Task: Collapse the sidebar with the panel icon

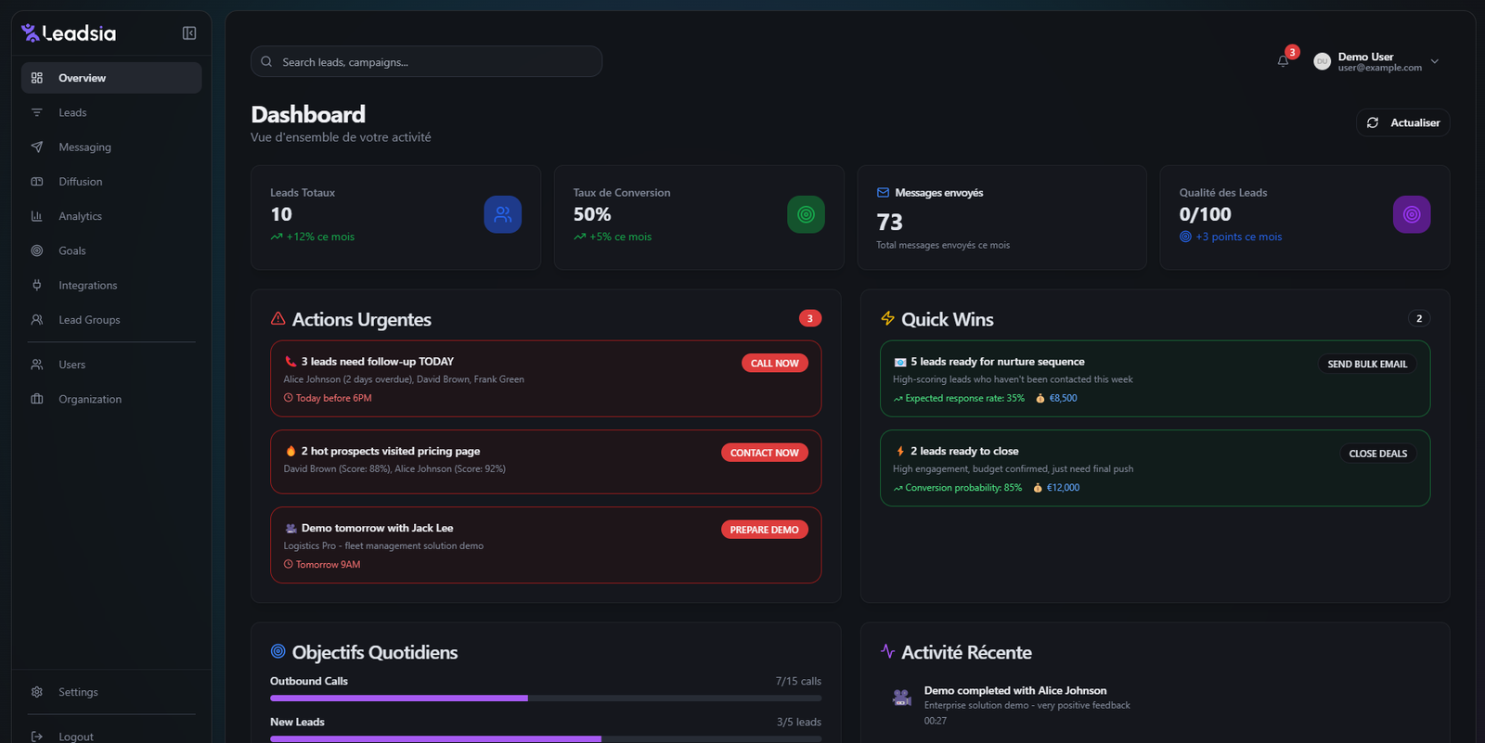Action: [x=189, y=33]
